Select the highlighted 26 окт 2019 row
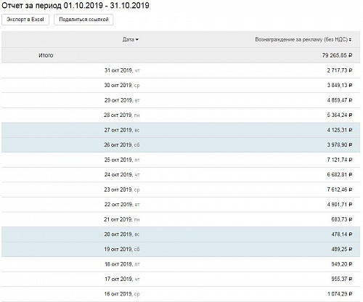 [181, 145]
